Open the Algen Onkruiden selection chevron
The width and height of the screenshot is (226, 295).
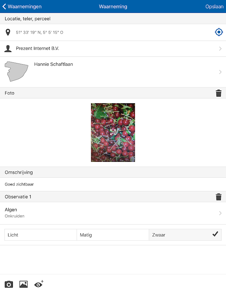point(220,213)
